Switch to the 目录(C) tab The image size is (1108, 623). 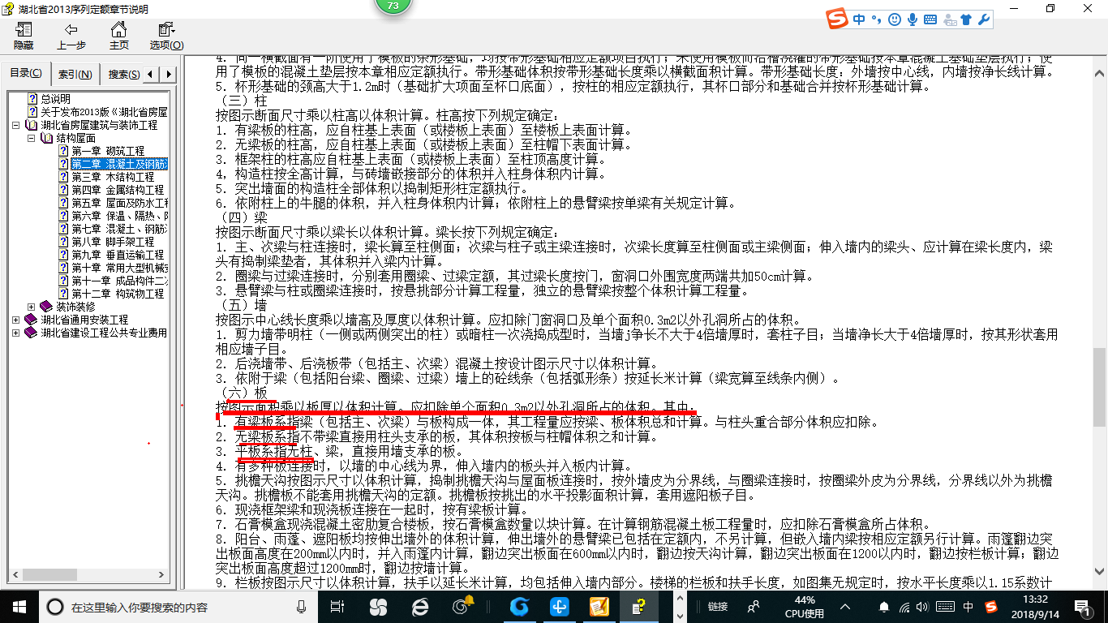point(26,74)
